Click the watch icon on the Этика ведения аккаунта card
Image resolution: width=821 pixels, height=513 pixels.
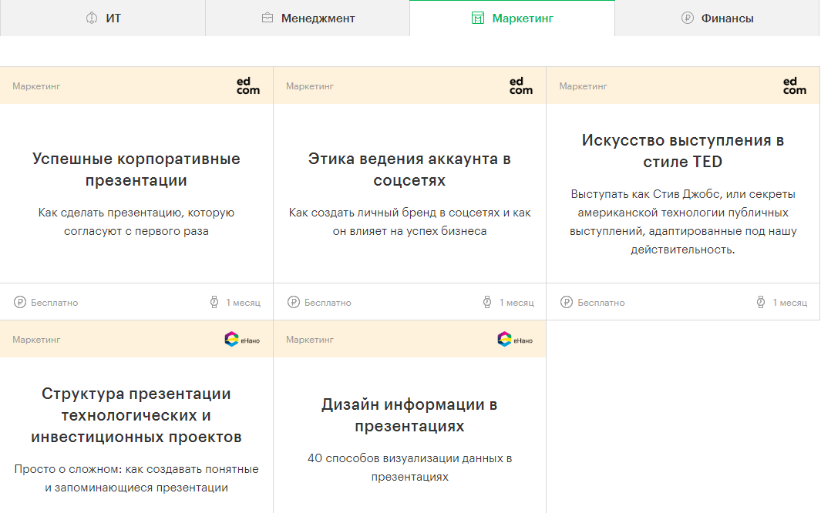click(488, 303)
